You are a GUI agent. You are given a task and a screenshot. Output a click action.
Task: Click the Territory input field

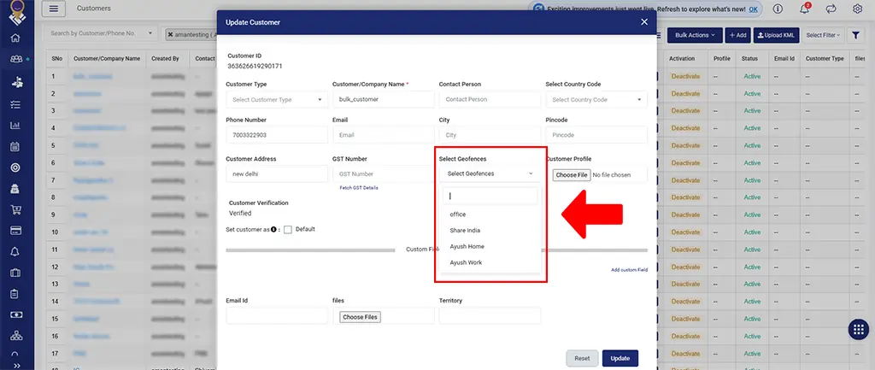(490, 316)
